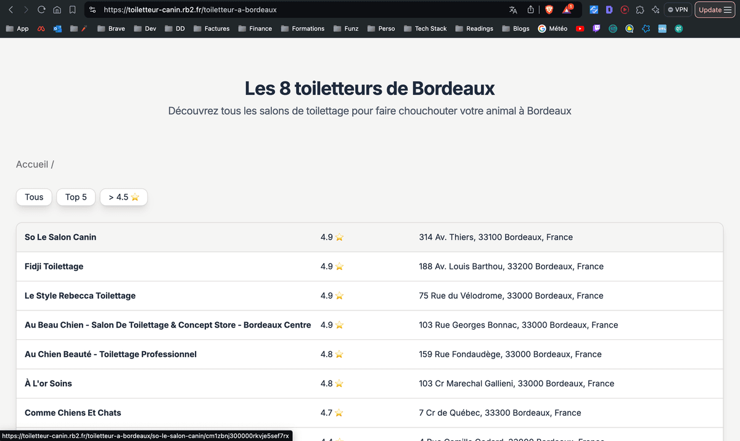
Task: Click the Accueil breadcrumb link
Action: pos(32,164)
